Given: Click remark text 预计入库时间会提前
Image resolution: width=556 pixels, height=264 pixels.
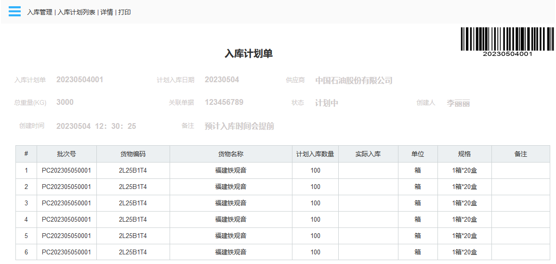Looking at the screenshot, I should click(239, 126).
